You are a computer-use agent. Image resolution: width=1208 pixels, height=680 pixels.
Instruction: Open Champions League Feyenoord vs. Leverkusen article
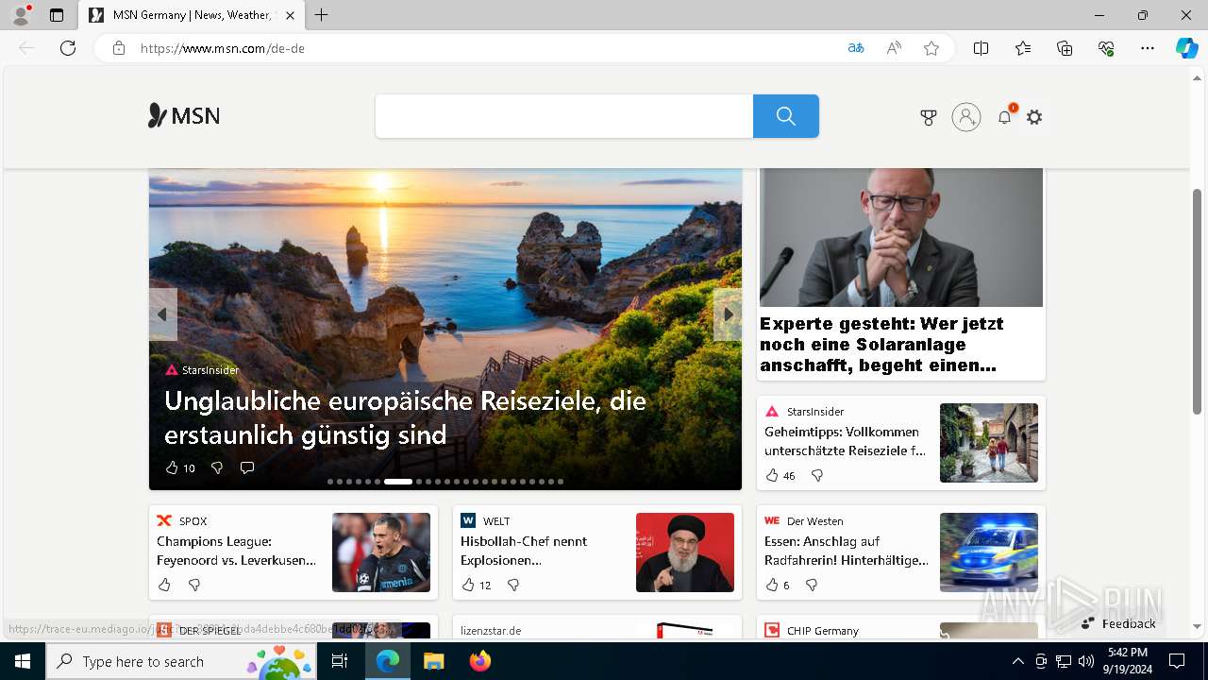click(x=236, y=551)
